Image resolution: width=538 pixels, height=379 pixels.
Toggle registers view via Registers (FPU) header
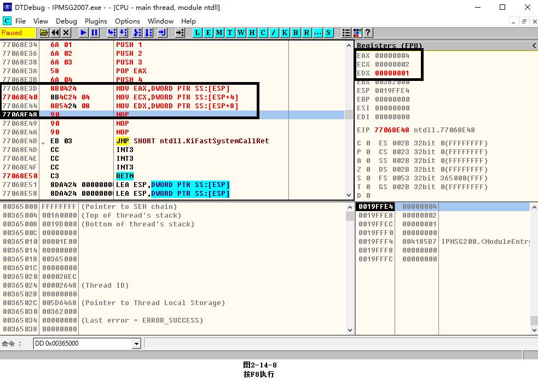tap(390, 45)
